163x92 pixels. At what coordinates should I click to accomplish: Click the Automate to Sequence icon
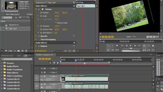pyautogui.click(x=11, y=51)
